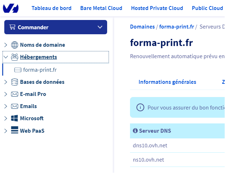The height and width of the screenshot is (173, 225).
Task: Click the forma-print.fr breadcrumb link
Action: pyautogui.click(x=176, y=27)
